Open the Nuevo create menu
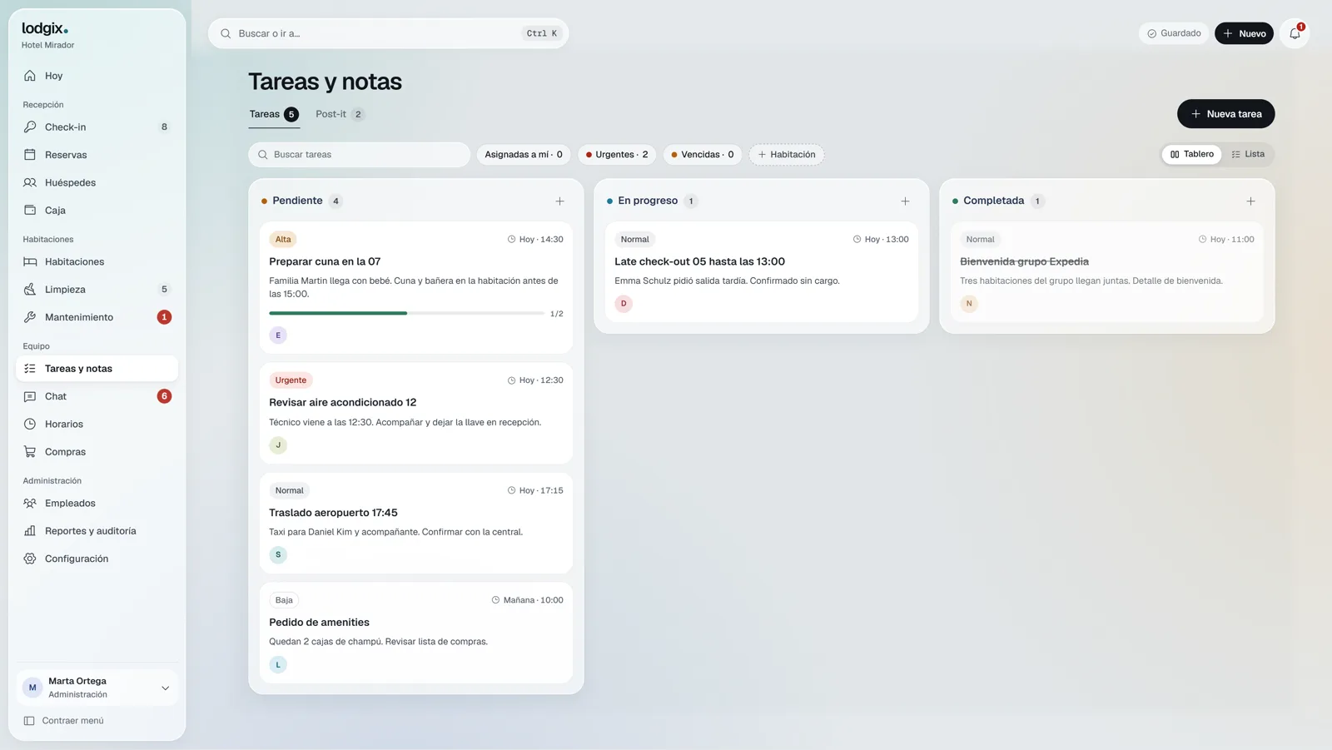This screenshot has height=750, width=1332. point(1244,33)
